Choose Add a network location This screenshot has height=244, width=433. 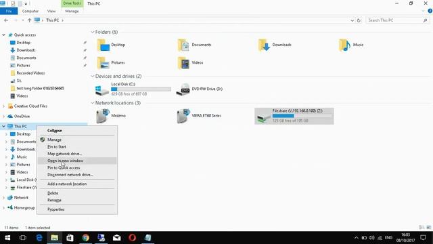pyautogui.click(x=77, y=184)
